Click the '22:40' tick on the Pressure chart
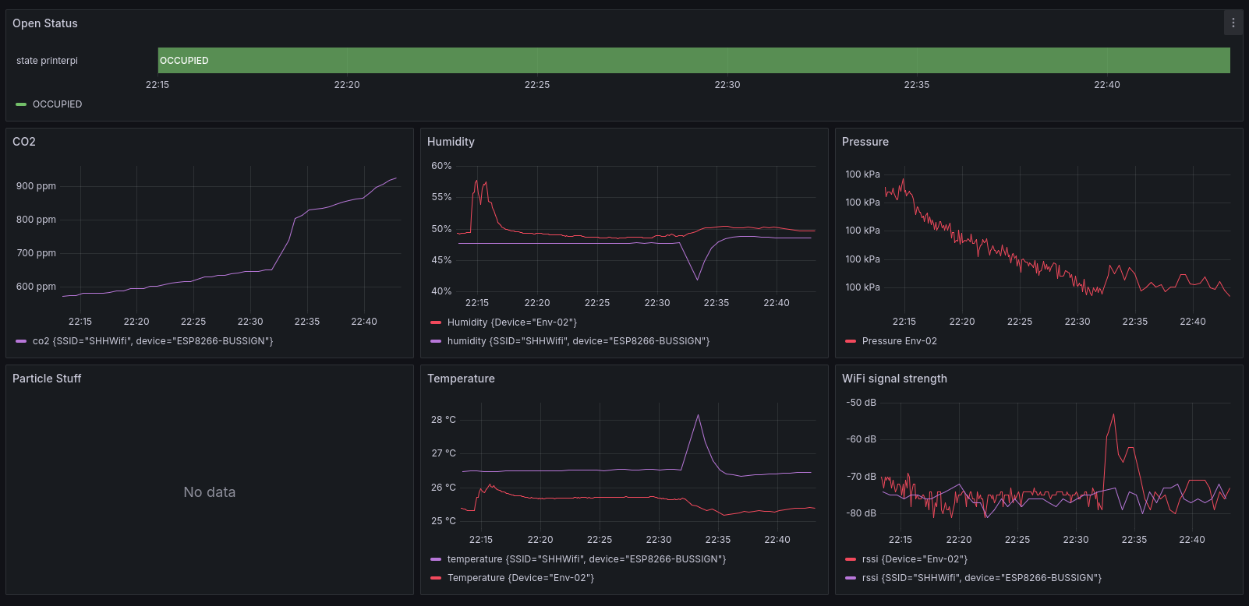This screenshot has width=1249, height=606. [1193, 322]
